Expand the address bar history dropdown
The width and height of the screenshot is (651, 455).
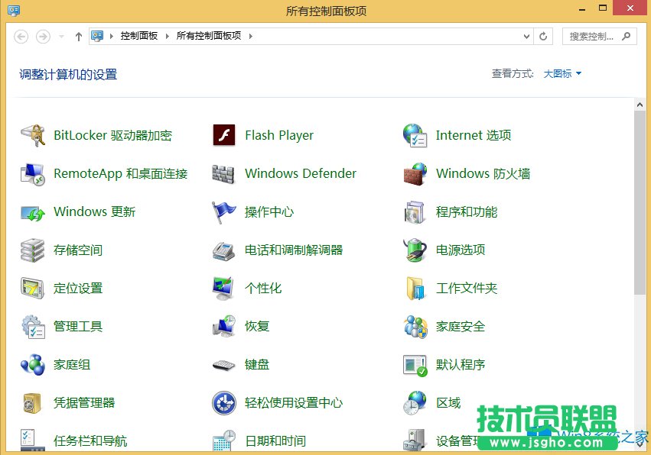coord(529,36)
